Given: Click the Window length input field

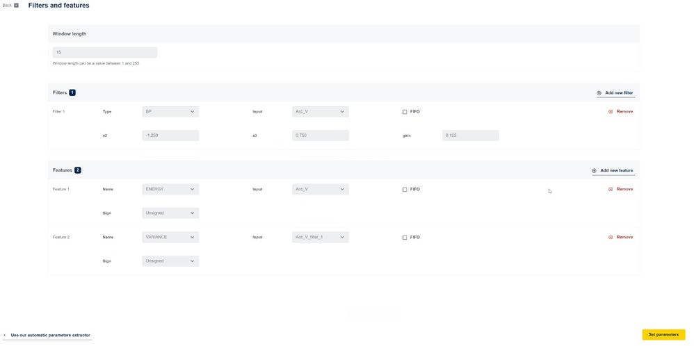Looking at the screenshot, I should 105,52.
